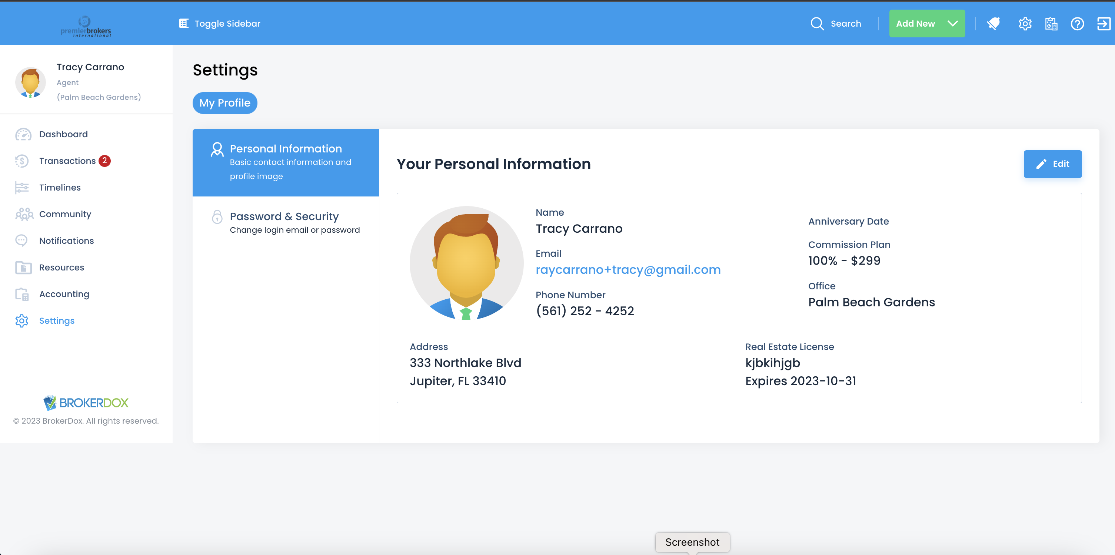Open the header settings gear icon

(x=1025, y=23)
